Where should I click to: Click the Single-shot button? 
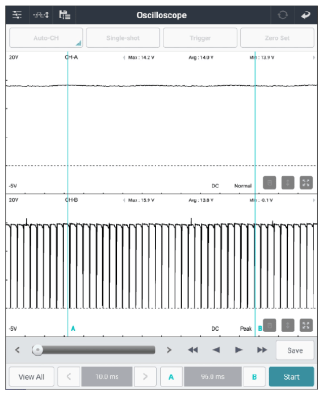coord(123,38)
